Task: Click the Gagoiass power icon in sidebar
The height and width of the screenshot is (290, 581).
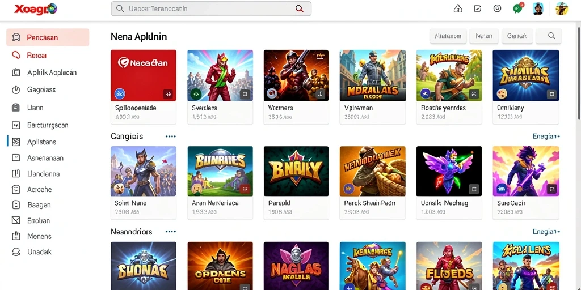Action: (x=15, y=89)
